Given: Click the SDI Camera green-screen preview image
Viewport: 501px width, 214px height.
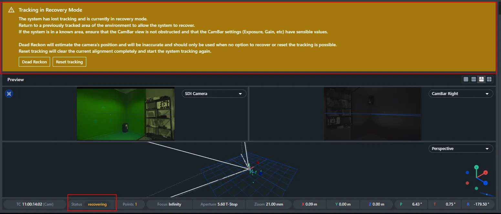Looking at the screenshot, I should (126, 114).
